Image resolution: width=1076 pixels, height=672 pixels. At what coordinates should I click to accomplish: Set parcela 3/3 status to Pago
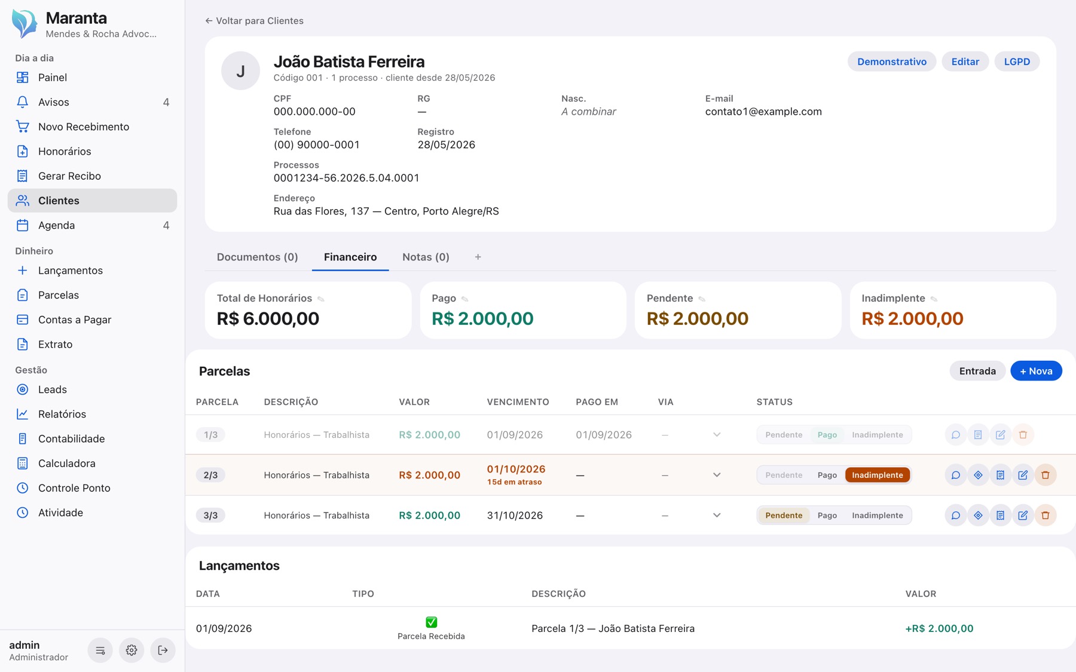(827, 515)
